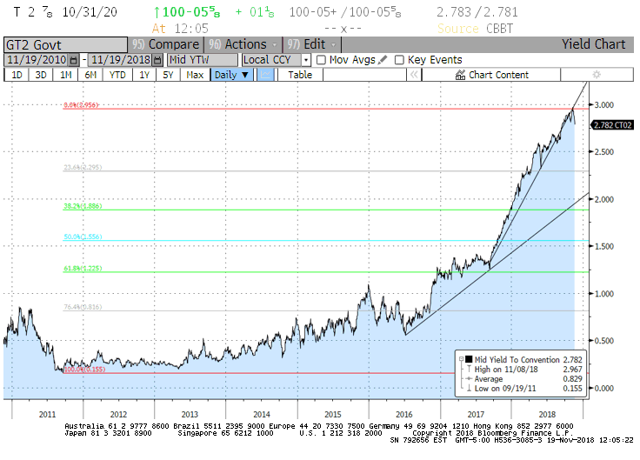Select the 3D range tab

click(40, 75)
